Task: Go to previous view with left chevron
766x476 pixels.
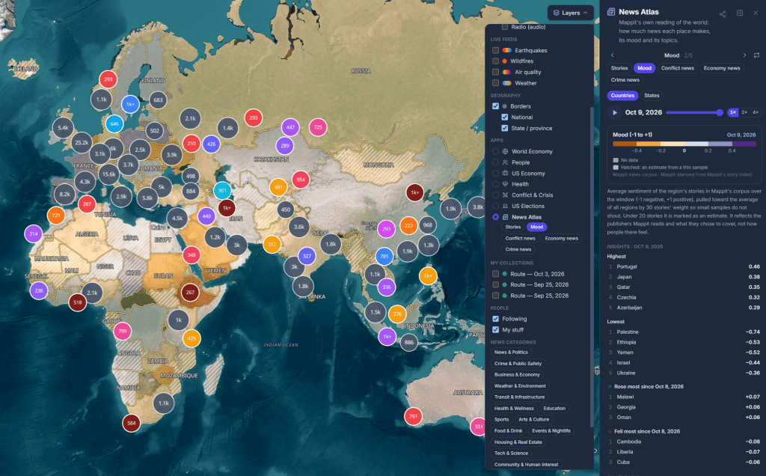Action: click(612, 55)
